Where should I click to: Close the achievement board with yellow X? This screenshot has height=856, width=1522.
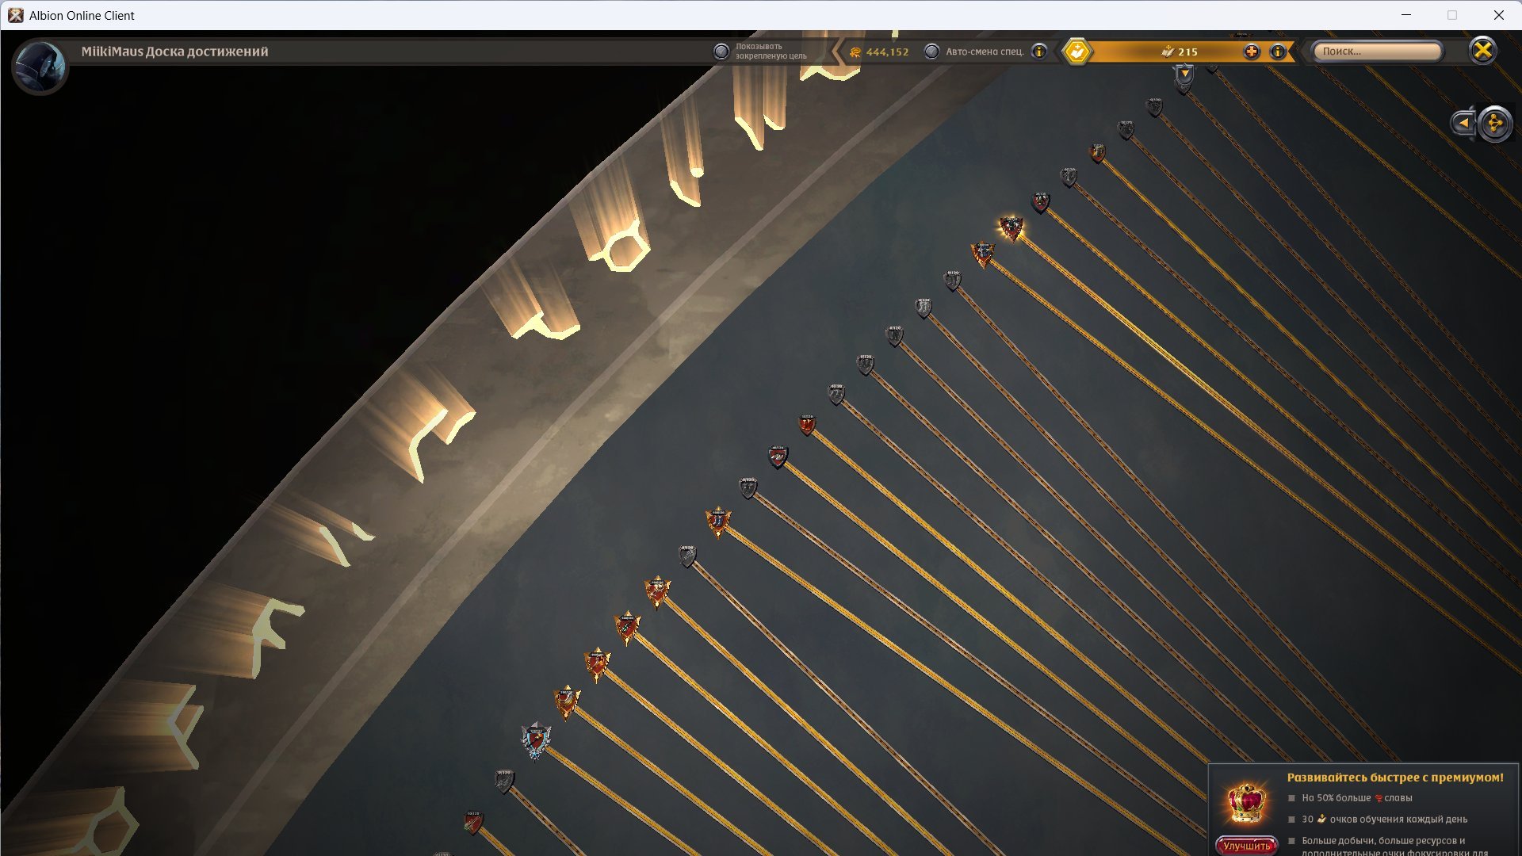[x=1482, y=51]
